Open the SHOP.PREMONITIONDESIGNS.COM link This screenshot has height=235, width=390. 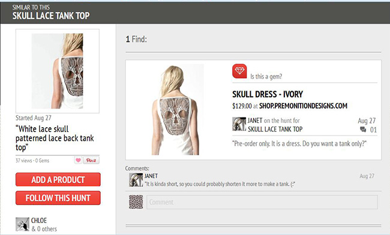pos(303,106)
